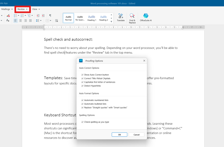Center align the paragraph text
This screenshot has width=224, height=147.
(x=21, y=20)
